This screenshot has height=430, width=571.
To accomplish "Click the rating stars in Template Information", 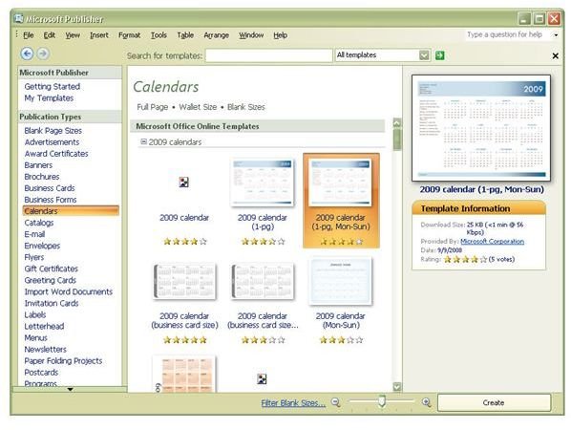I will [x=465, y=260].
